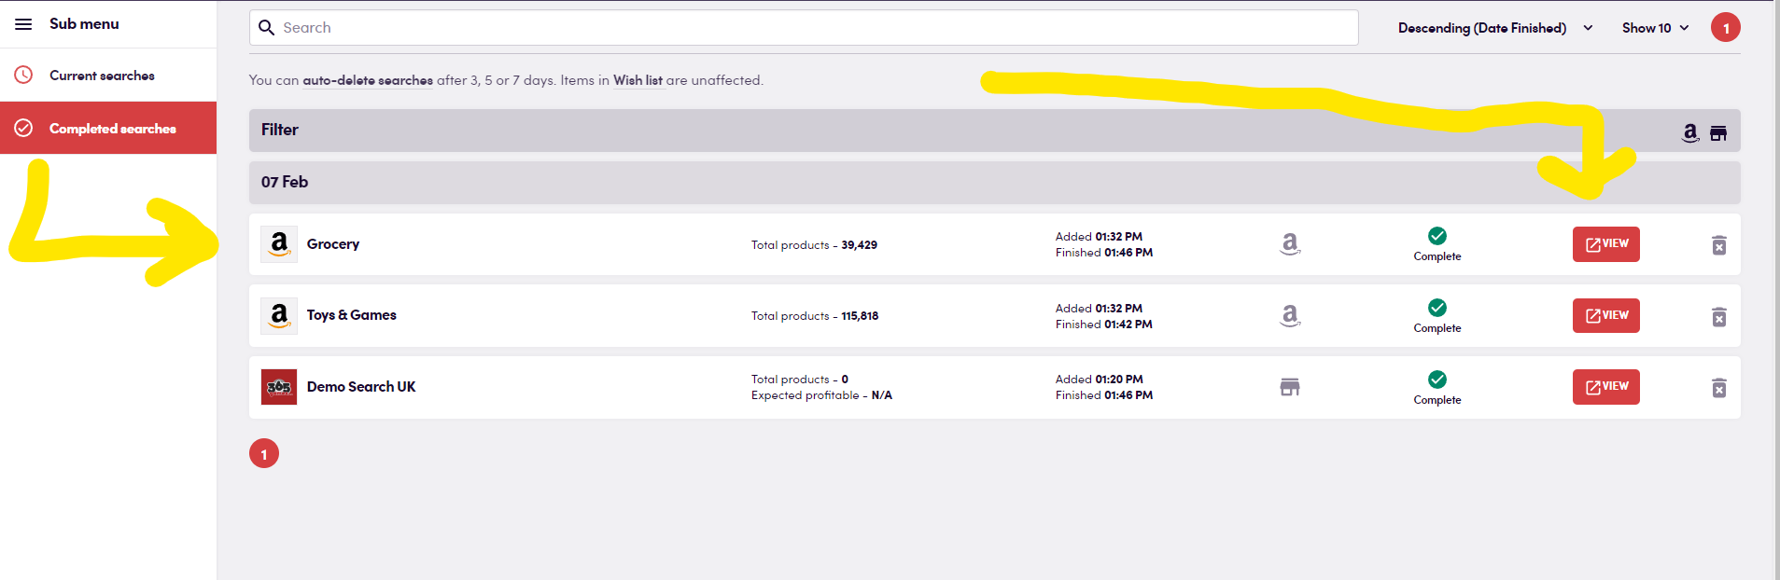This screenshot has width=1780, height=580.
Task: Select Completed searches in the sidebar
Action: 112,129
